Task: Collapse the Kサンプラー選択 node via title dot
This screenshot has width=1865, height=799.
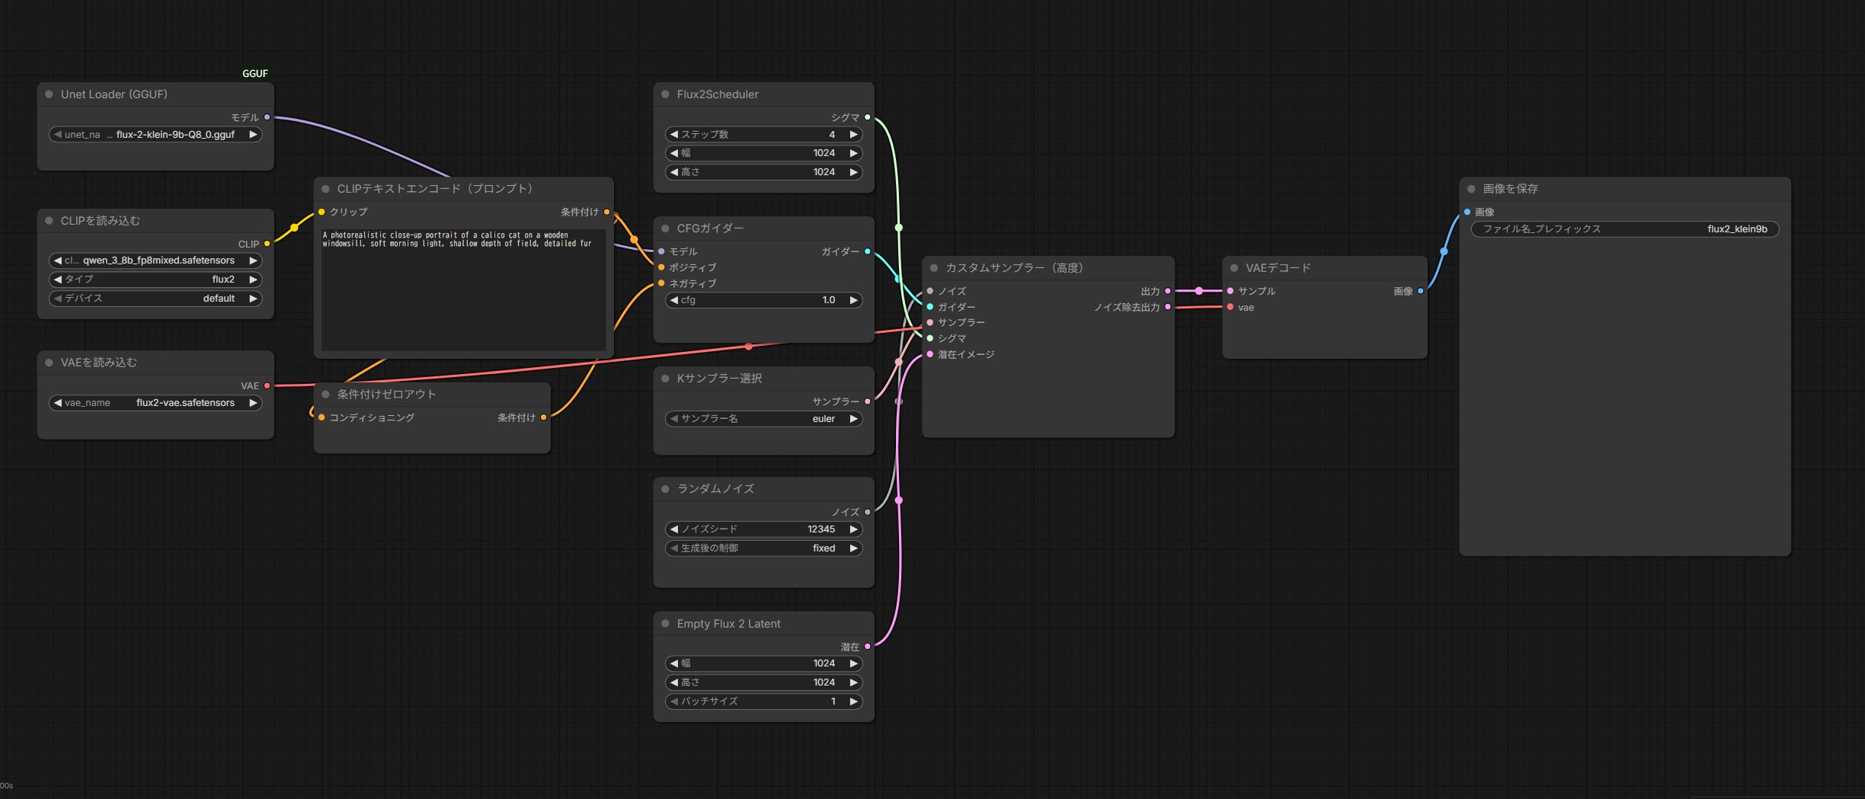Action: pyautogui.click(x=665, y=379)
